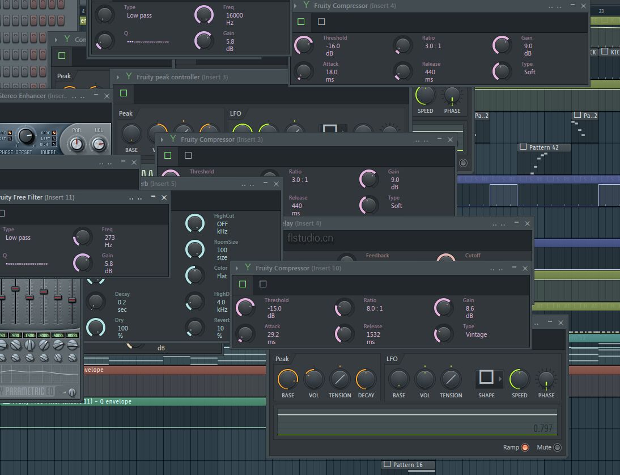Click the Fruity Compressor (Insert 10) logo icon

pyautogui.click(x=248, y=268)
